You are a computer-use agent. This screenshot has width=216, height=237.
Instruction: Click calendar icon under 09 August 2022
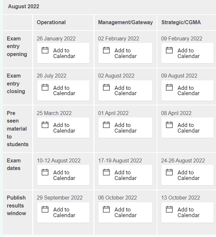point(169,88)
